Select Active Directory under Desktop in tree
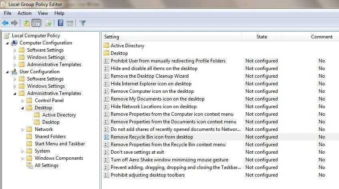 click(59, 115)
